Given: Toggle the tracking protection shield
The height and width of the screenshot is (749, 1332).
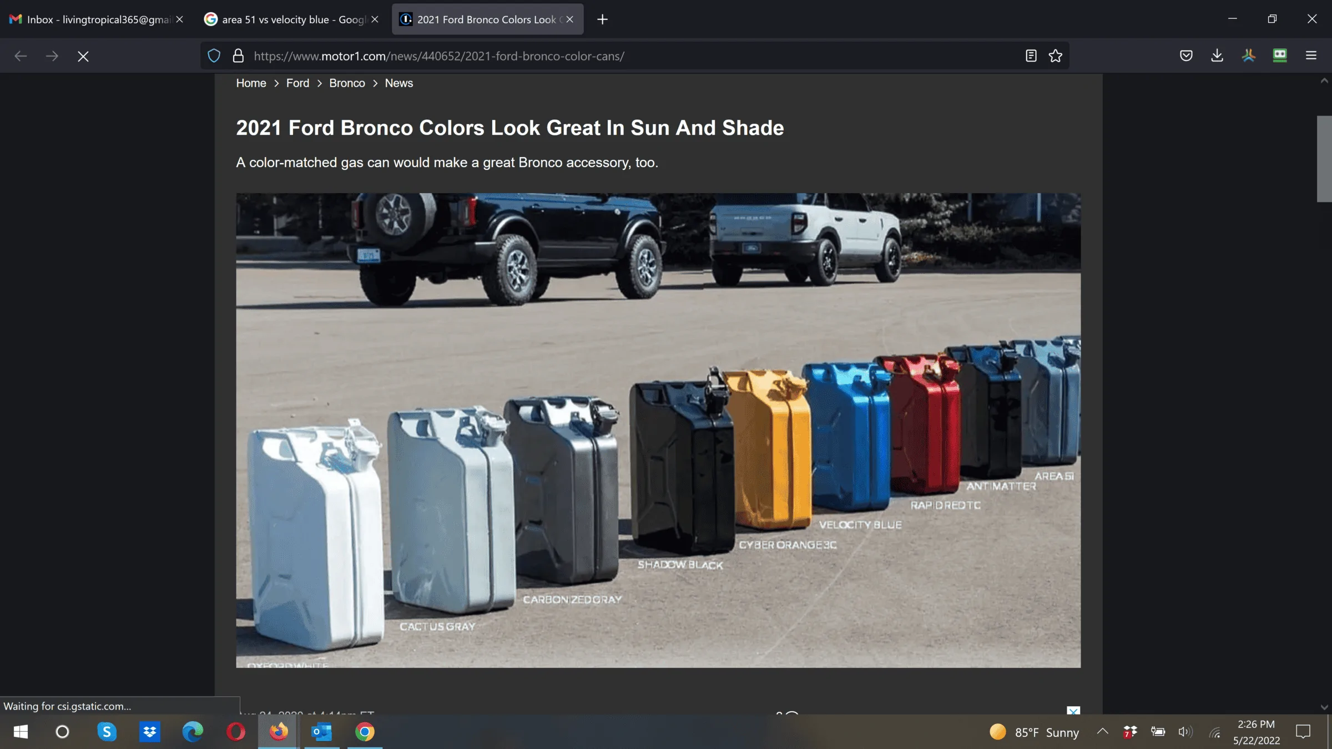Looking at the screenshot, I should (x=214, y=55).
